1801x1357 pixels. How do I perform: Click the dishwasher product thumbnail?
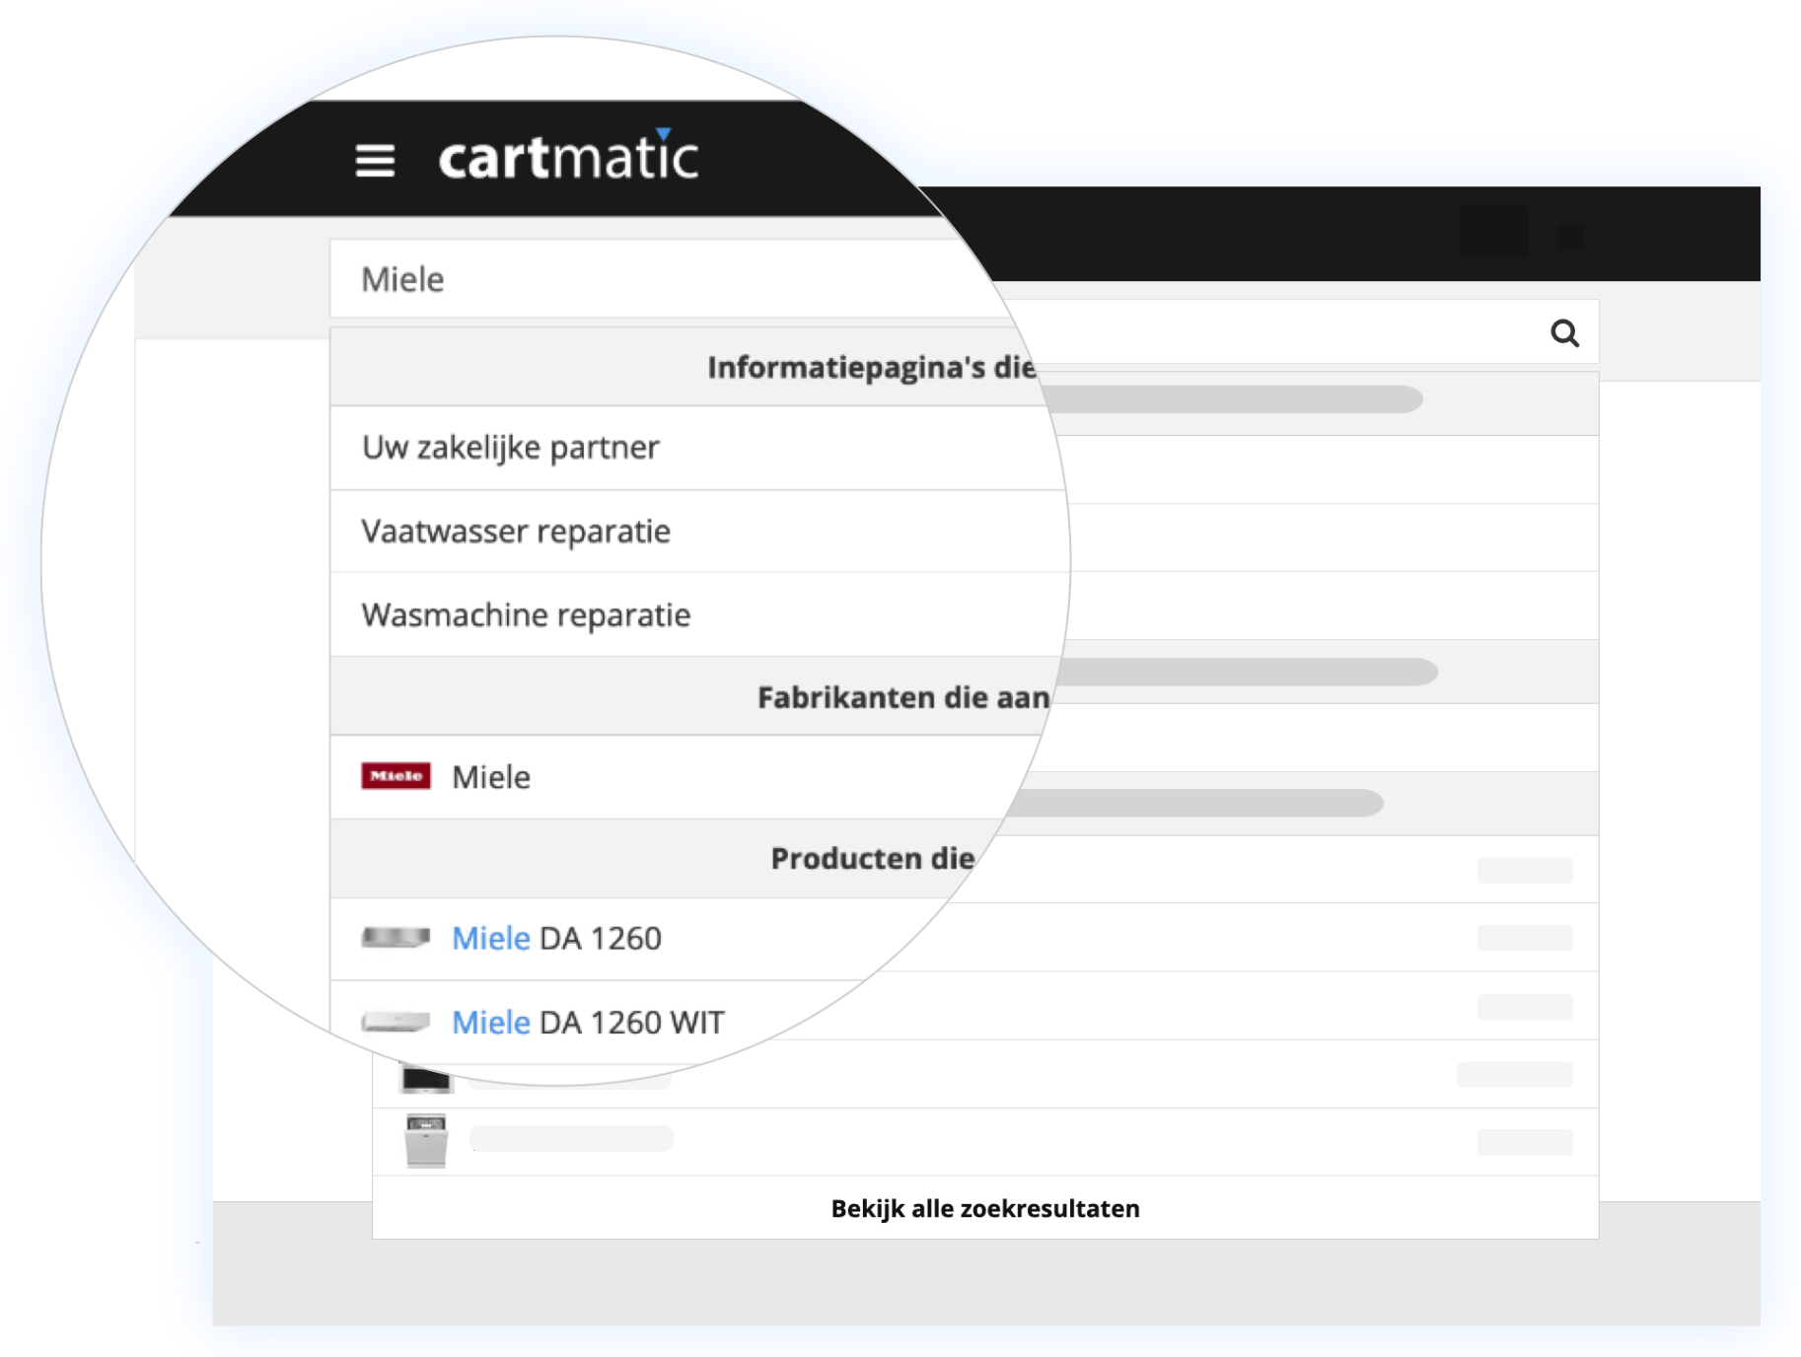[x=426, y=1141]
